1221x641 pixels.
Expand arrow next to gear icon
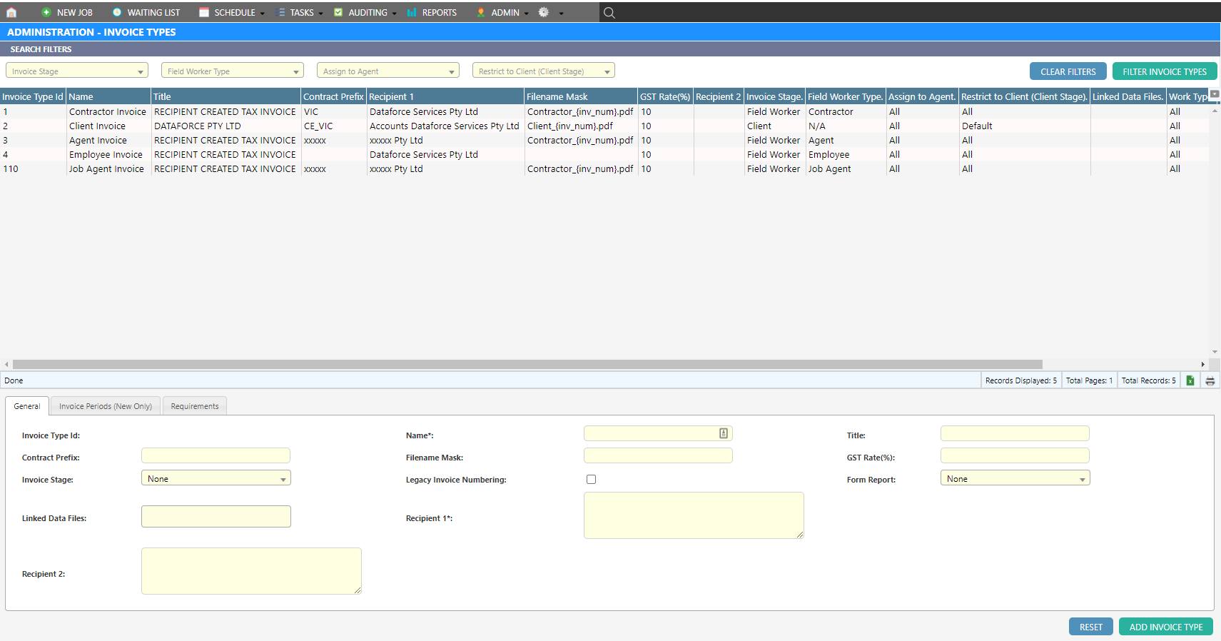(561, 14)
